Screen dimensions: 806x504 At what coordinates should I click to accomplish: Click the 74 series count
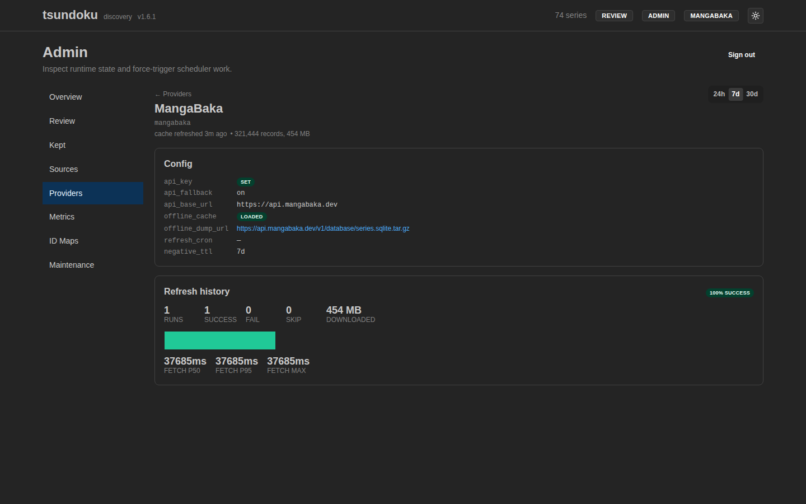pyautogui.click(x=570, y=15)
